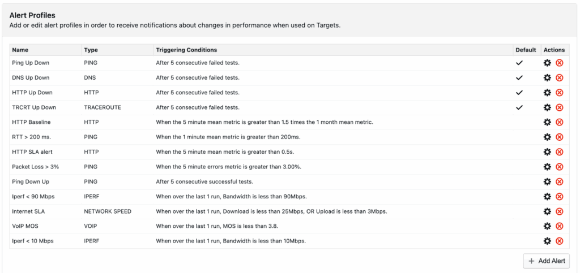Toggle default checkmark for TRCRT Up Down
The width and height of the screenshot is (580, 273).
click(519, 107)
